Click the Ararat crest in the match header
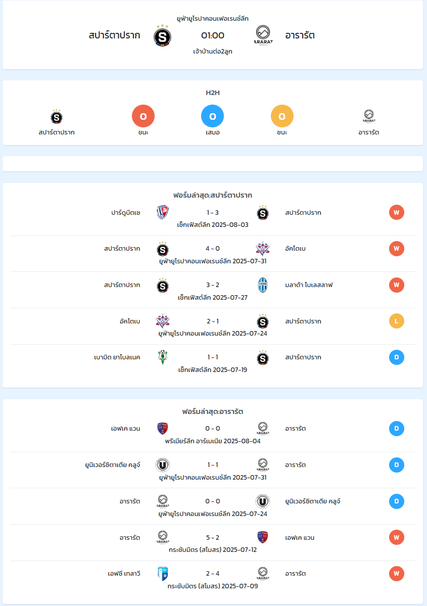Image resolution: width=427 pixels, height=606 pixels. pos(263,35)
